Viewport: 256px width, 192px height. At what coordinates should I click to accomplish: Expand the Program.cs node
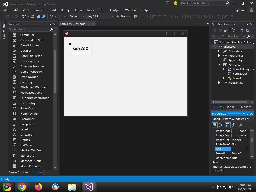tap(219, 83)
